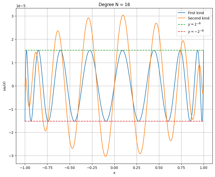
Task: Select the "Second kind" legend label
Action: (198, 18)
